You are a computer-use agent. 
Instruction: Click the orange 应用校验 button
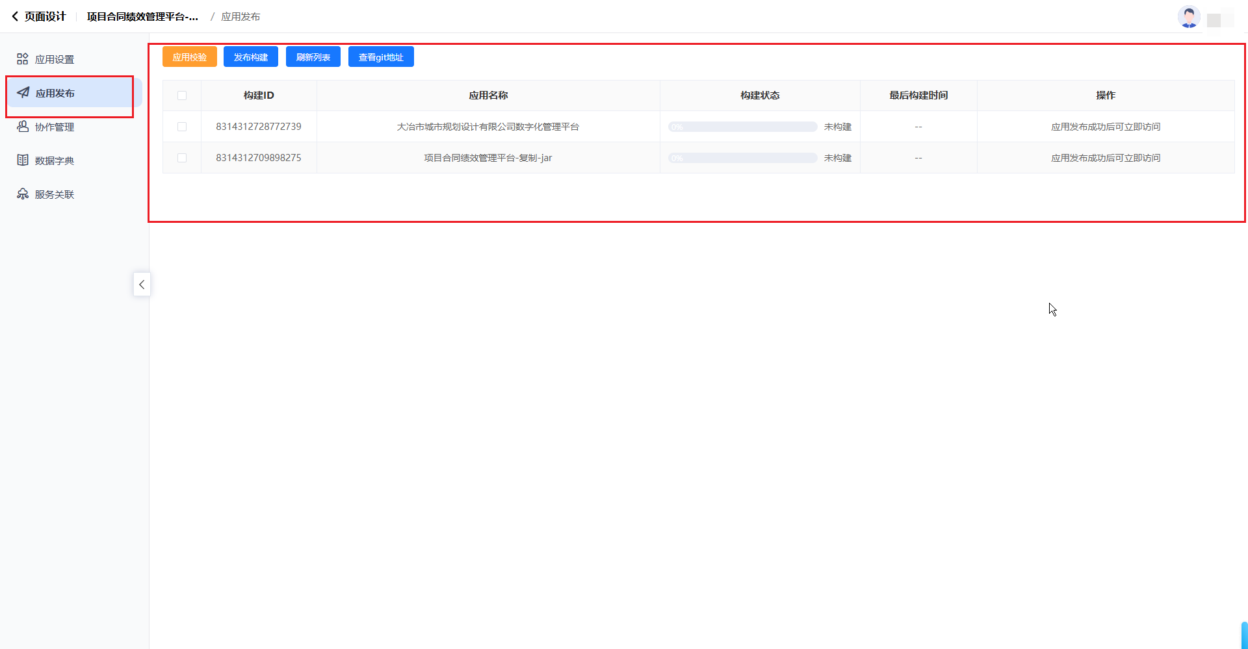click(189, 57)
